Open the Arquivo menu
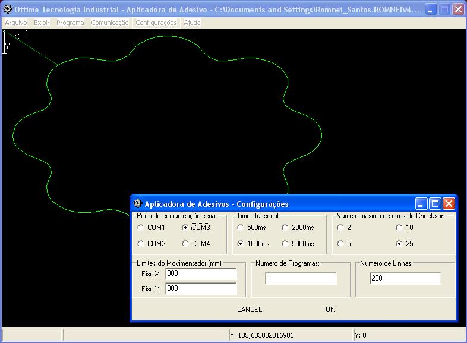 [16, 23]
